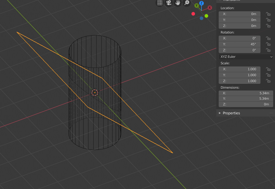Open the XYZ Euler rotation mode dropdown

[246, 57]
